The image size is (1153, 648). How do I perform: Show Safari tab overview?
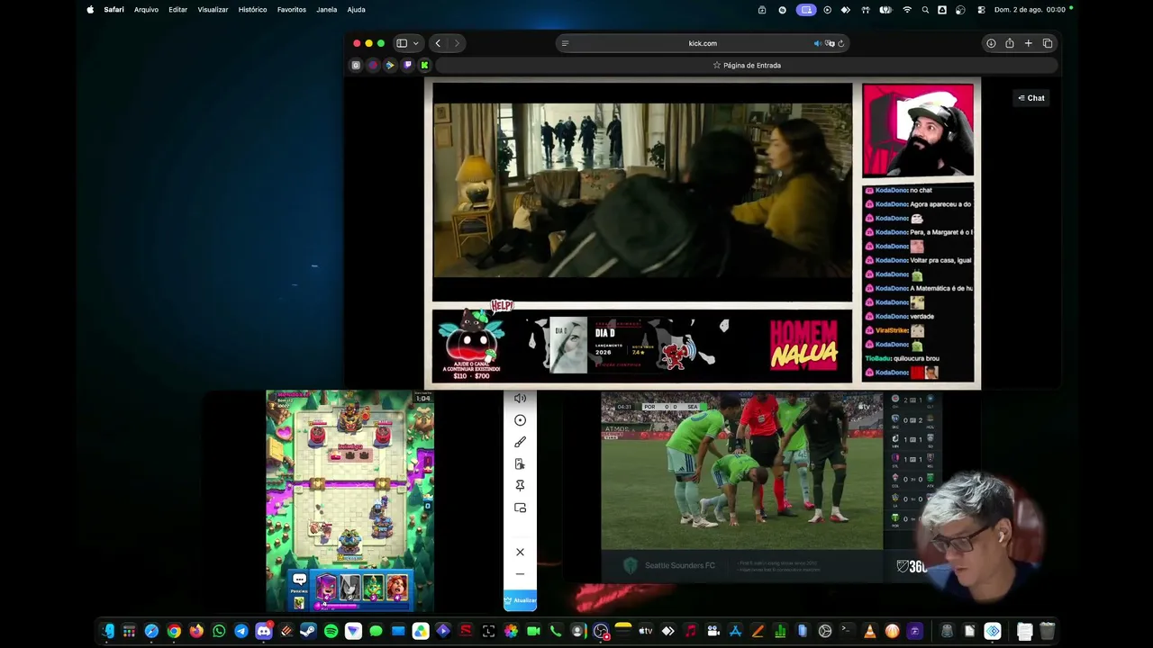[1048, 43]
